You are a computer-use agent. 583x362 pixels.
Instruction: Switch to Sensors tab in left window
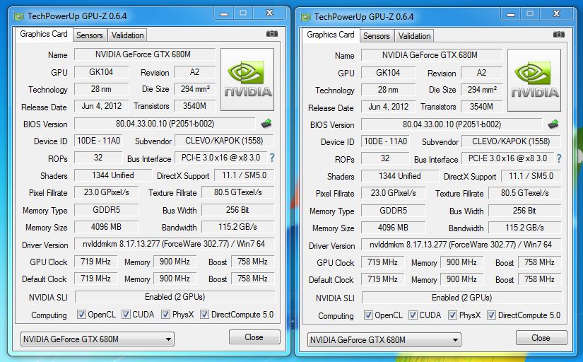[x=90, y=35]
